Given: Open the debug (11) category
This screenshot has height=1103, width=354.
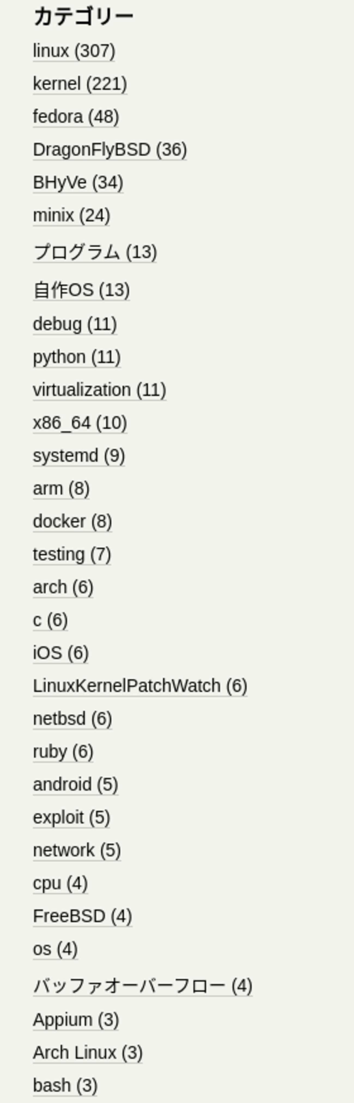Looking at the screenshot, I should point(75,324).
